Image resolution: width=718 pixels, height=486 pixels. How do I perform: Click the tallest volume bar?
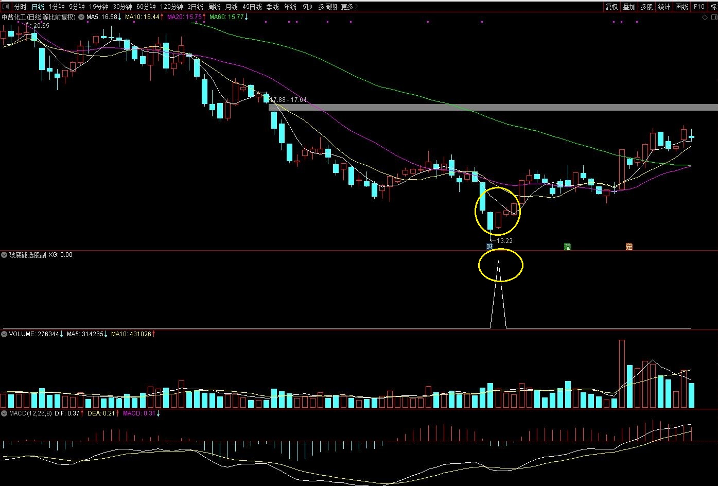pyautogui.click(x=622, y=374)
